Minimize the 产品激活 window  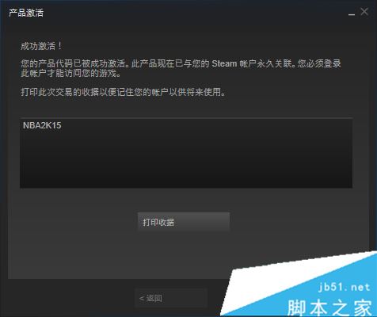click(x=352, y=13)
